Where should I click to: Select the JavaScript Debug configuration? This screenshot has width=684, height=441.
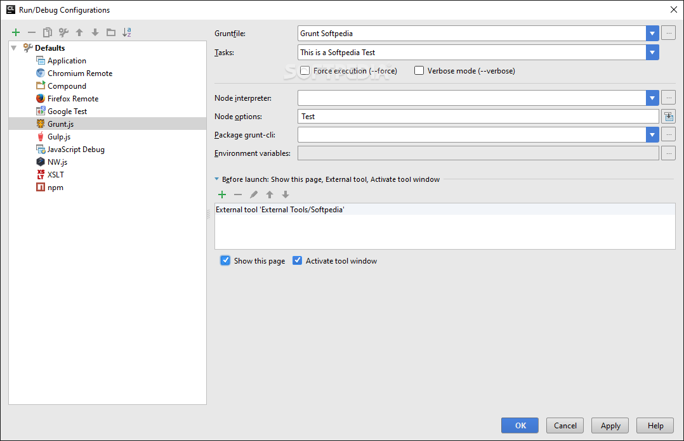click(x=76, y=149)
